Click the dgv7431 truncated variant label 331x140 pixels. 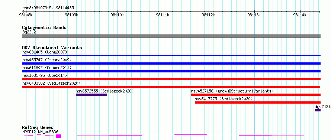click(323, 107)
